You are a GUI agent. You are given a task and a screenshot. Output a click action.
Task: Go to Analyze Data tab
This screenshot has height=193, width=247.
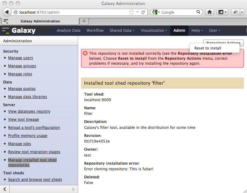[69, 31]
